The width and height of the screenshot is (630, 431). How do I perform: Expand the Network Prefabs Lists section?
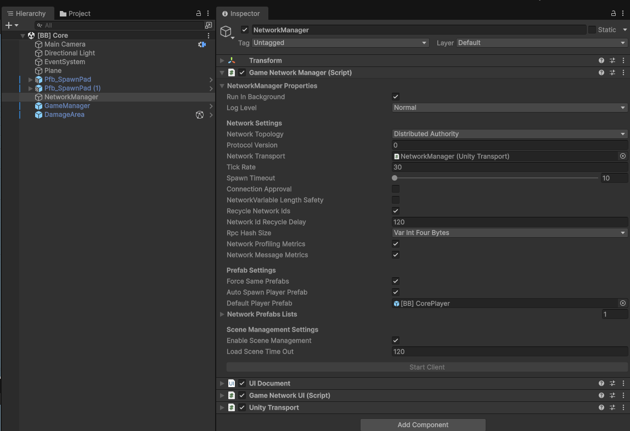click(x=222, y=314)
